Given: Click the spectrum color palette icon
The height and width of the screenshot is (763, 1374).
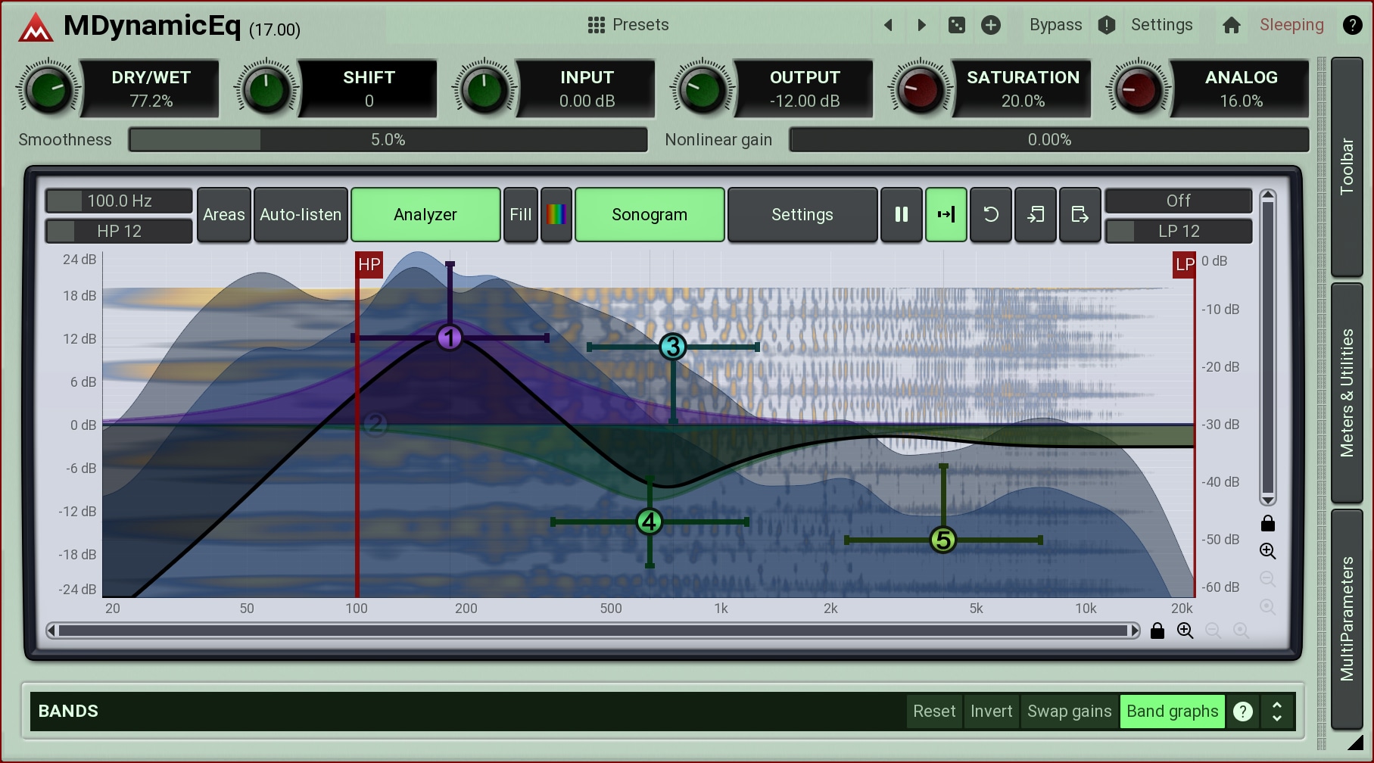Looking at the screenshot, I should click(556, 215).
